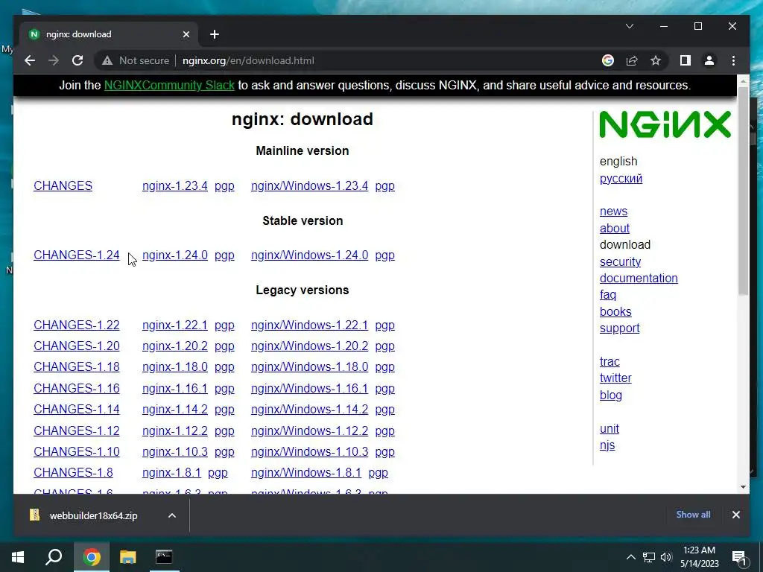The height and width of the screenshot is (572, 763).
Task: Open the nginx blog link
Action: pyautogui.click(x=611, y=395)
